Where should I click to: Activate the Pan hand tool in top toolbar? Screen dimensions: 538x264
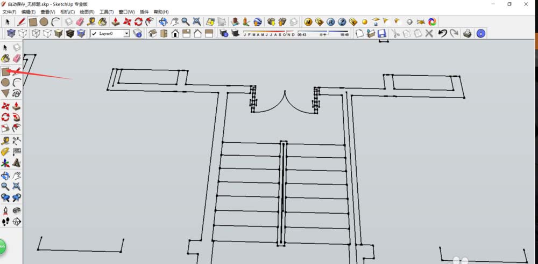(175, 22)
